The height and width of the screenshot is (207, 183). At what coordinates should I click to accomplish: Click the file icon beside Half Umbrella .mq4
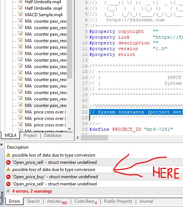20,8
